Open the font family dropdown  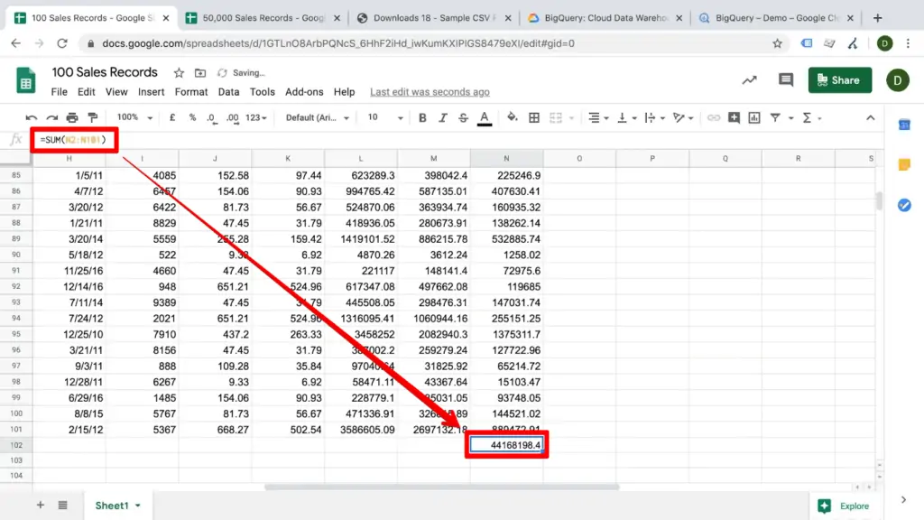coord(316,117)
